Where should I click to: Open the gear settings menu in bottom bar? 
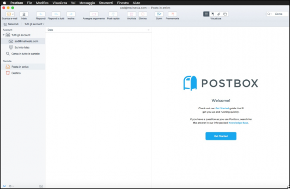[11, 186]
